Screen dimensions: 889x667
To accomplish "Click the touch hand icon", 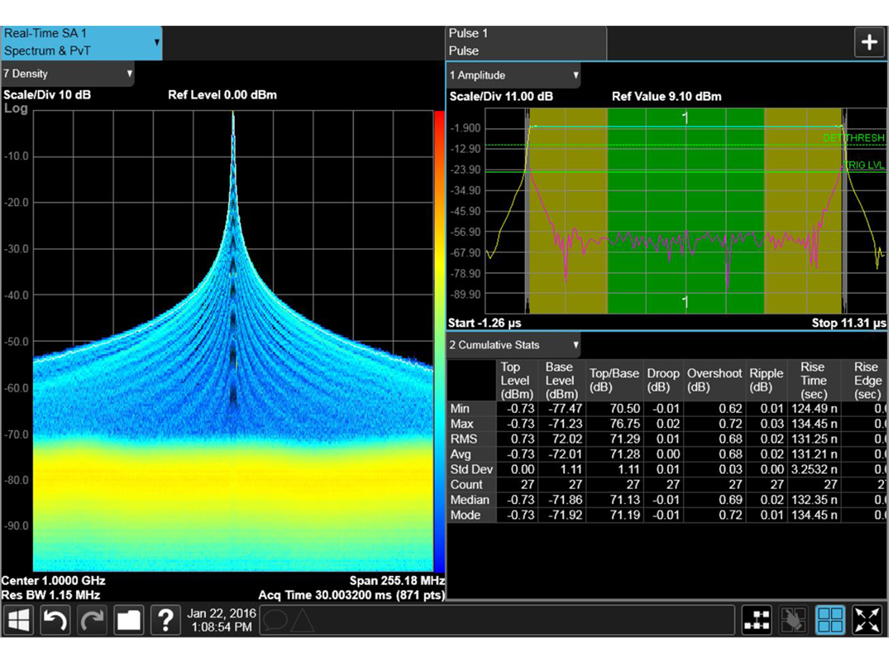I will click(793, 620).
